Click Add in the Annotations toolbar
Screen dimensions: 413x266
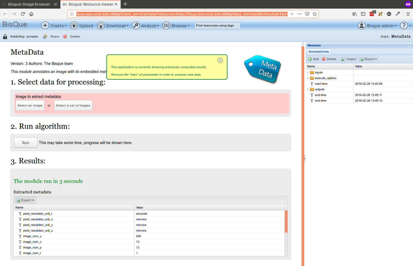point(313,59)
